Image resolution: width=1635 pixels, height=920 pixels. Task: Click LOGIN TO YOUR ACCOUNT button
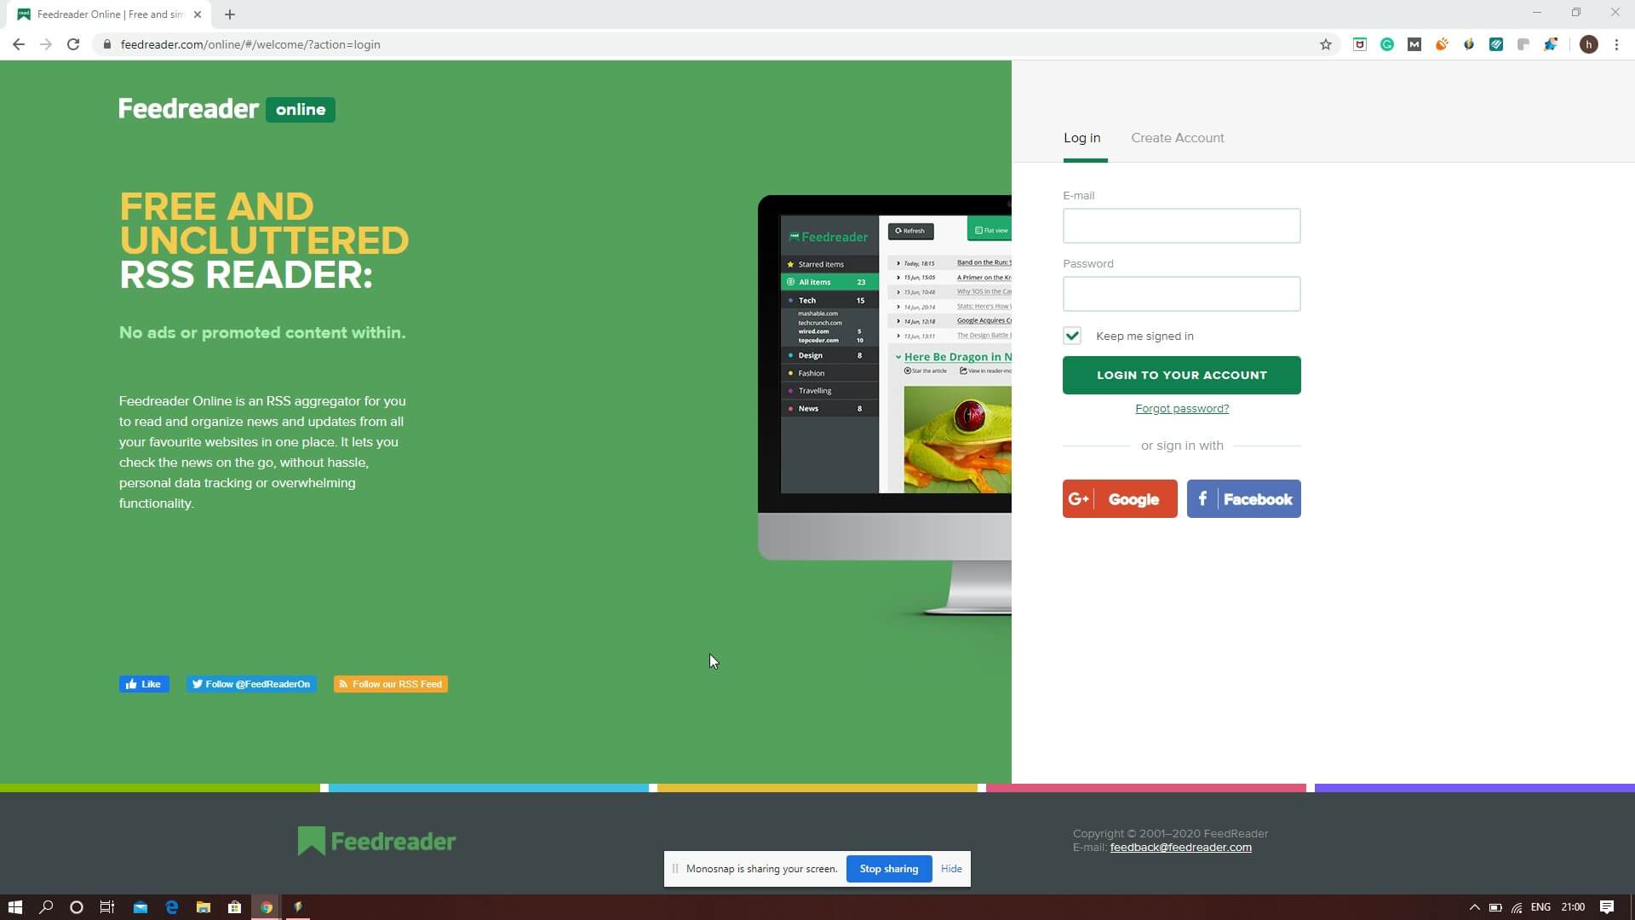(1183, 375)
